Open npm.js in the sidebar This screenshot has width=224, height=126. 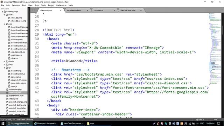point(14,86)
